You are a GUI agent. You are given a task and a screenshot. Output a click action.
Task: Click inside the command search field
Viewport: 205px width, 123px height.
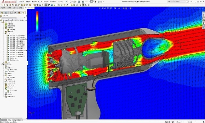click(x=177, y=2)
